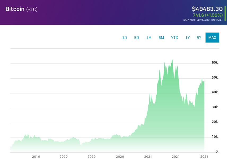Select the 1D time range tab
227x165 pixels.
(124, 38)
